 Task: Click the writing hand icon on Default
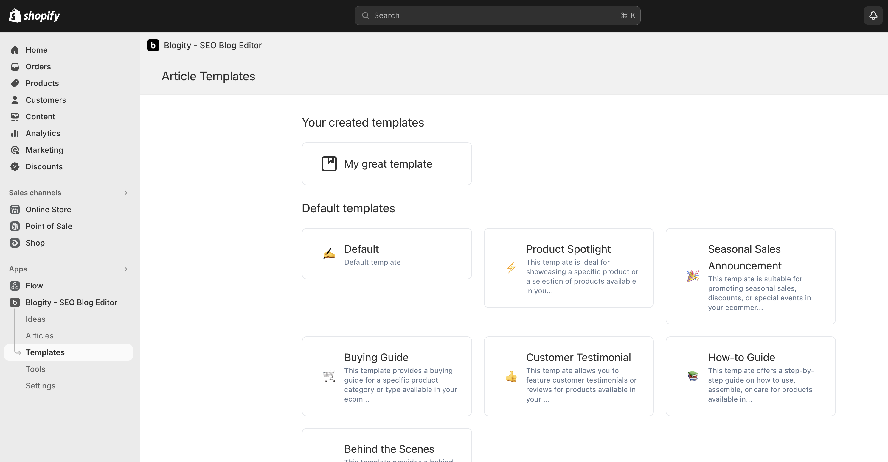pos(329,254)
